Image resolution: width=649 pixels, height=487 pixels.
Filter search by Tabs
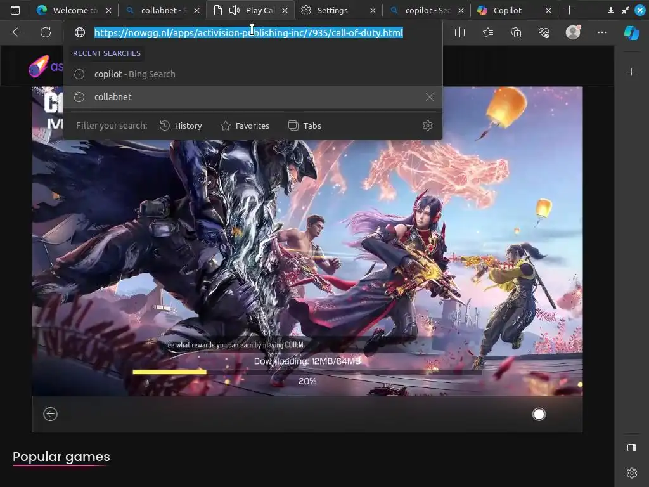(305, 126)
